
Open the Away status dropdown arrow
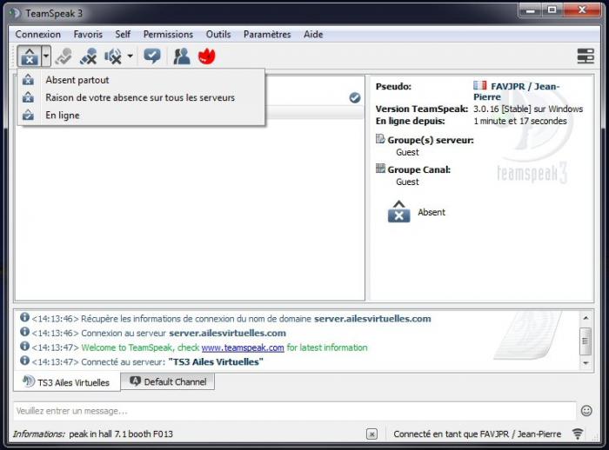point(46,56)
